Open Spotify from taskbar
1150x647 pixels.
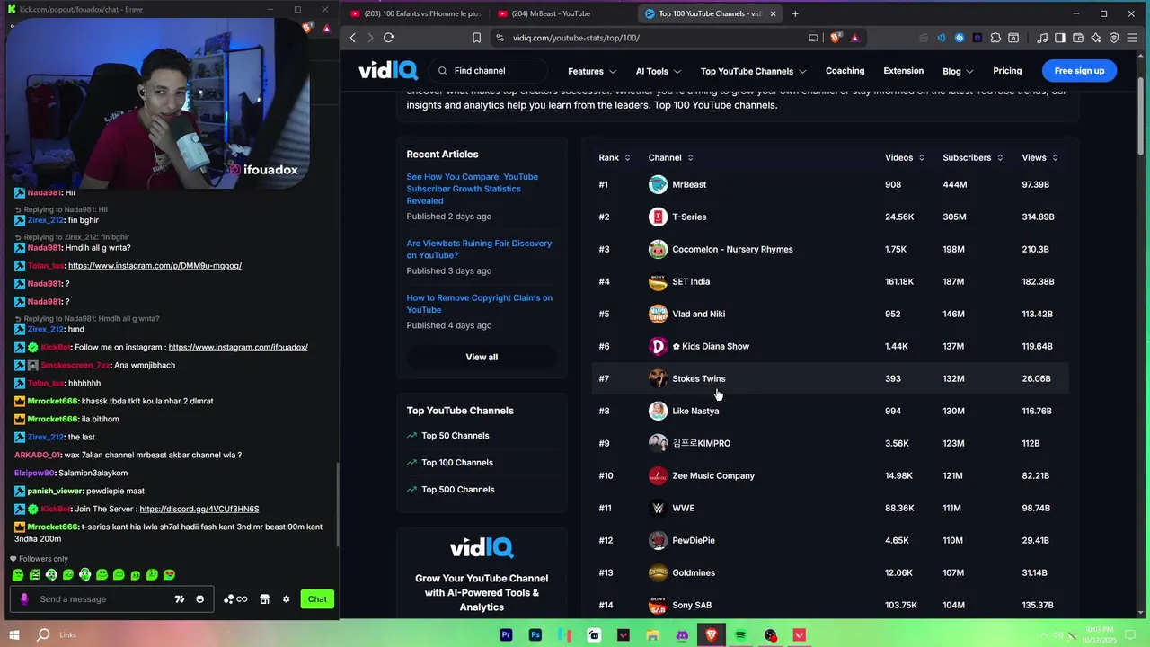(740, 635)
